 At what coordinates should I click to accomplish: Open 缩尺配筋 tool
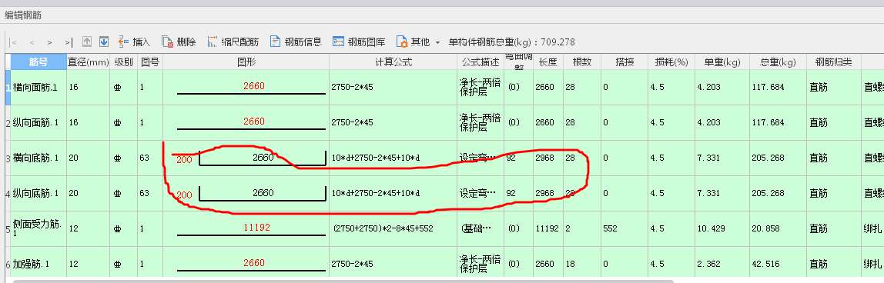pyautogui.click(x=233, y=42)
